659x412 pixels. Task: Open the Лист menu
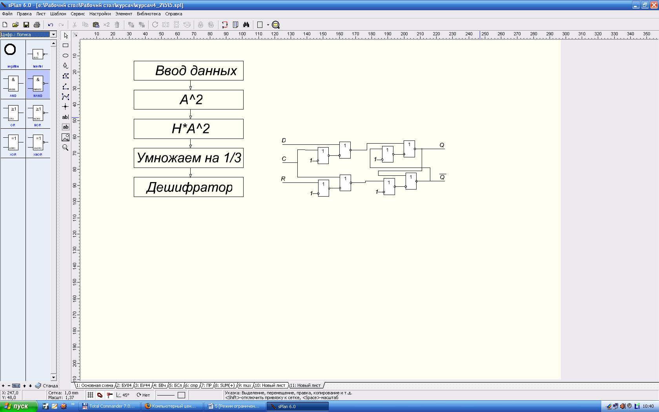click(x=41, y=14)
